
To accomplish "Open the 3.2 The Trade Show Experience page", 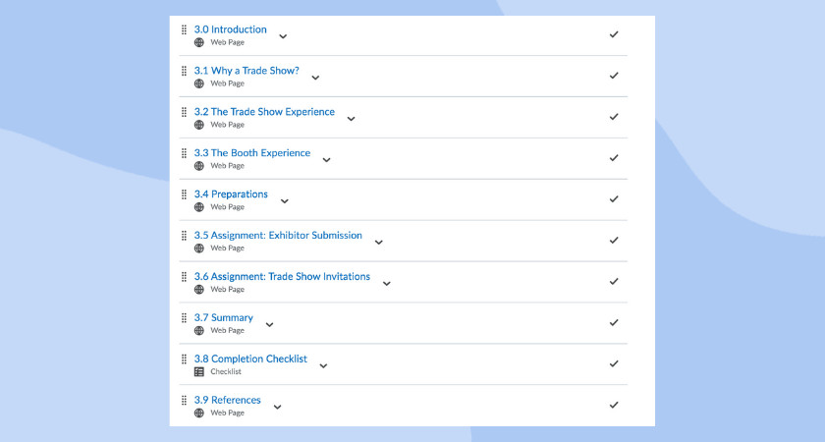I will point(273,112).
